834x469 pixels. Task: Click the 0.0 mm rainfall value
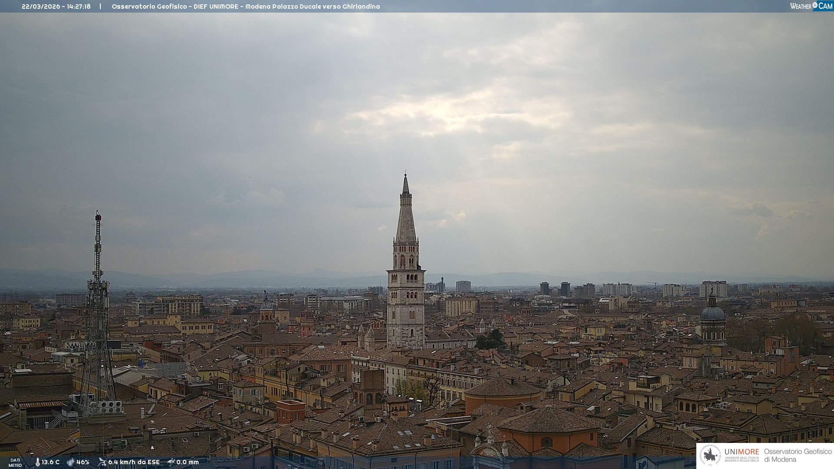(188, 462)
